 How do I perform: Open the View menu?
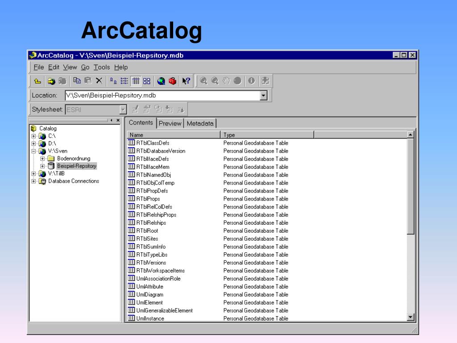[x=70, y=67]
